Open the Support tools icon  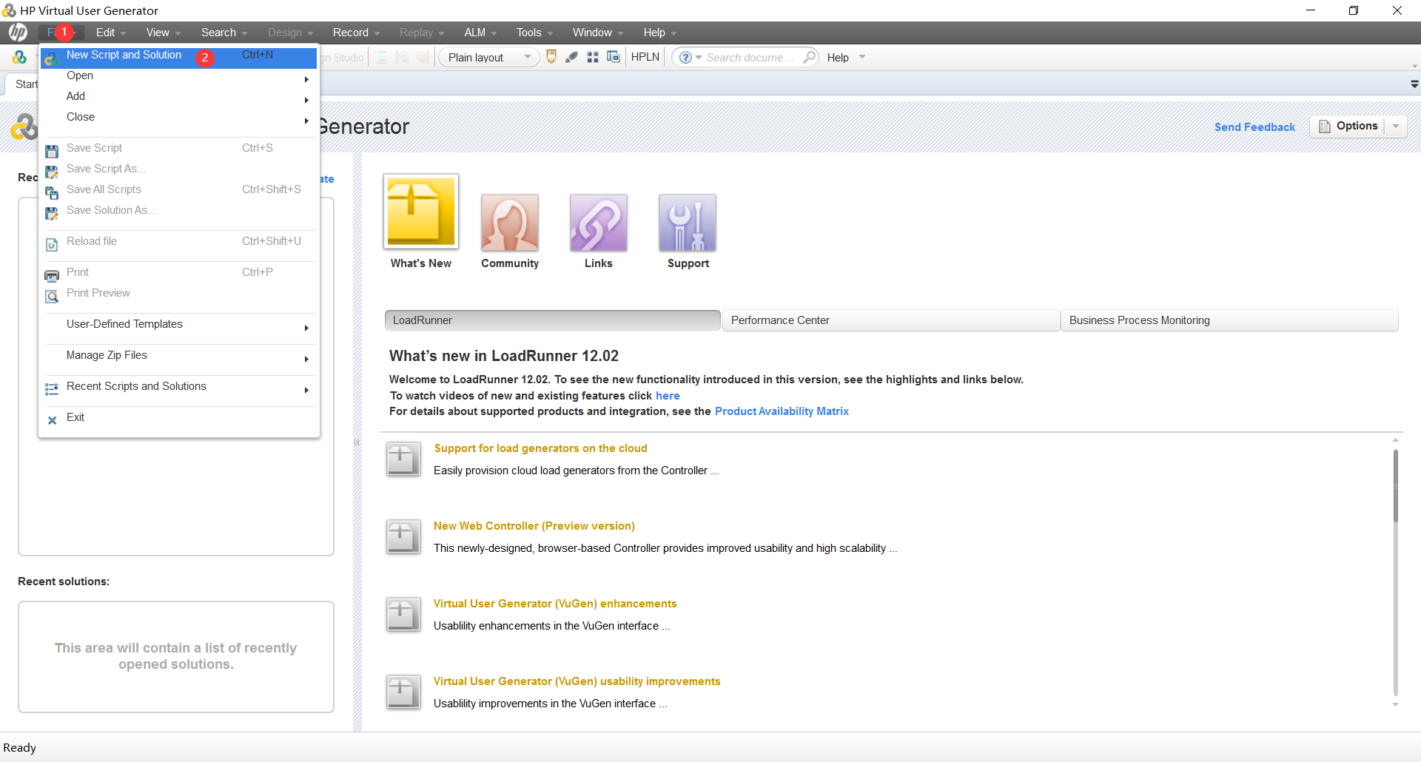688,223
